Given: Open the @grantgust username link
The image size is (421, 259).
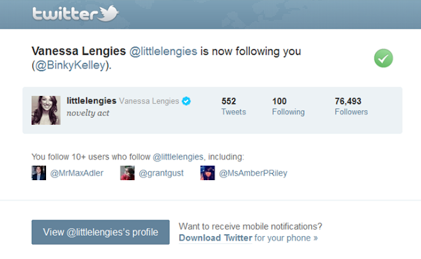Looking at the screenshot, I should tap(161, 173).
